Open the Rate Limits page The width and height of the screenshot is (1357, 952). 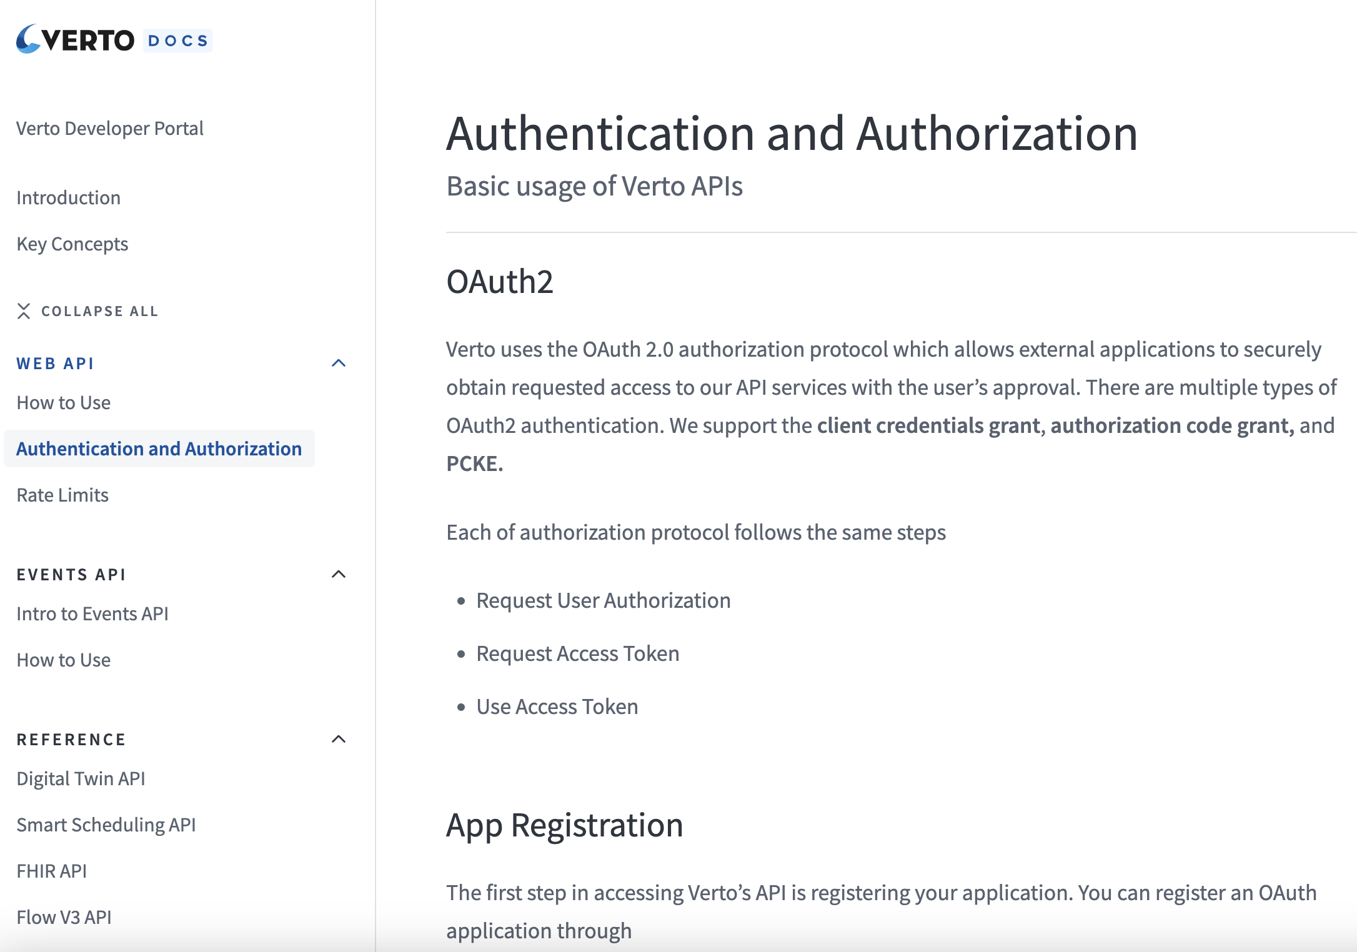tap(62, 495)
